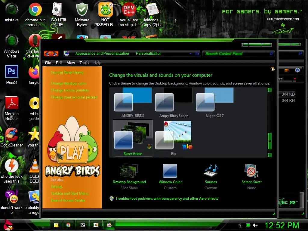This screenshot has width=308, height=231.
Task: Show hidden tray icons arrow
Action: (x=240, y=225)
